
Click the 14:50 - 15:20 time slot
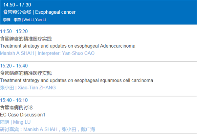[x=14, y=31]
